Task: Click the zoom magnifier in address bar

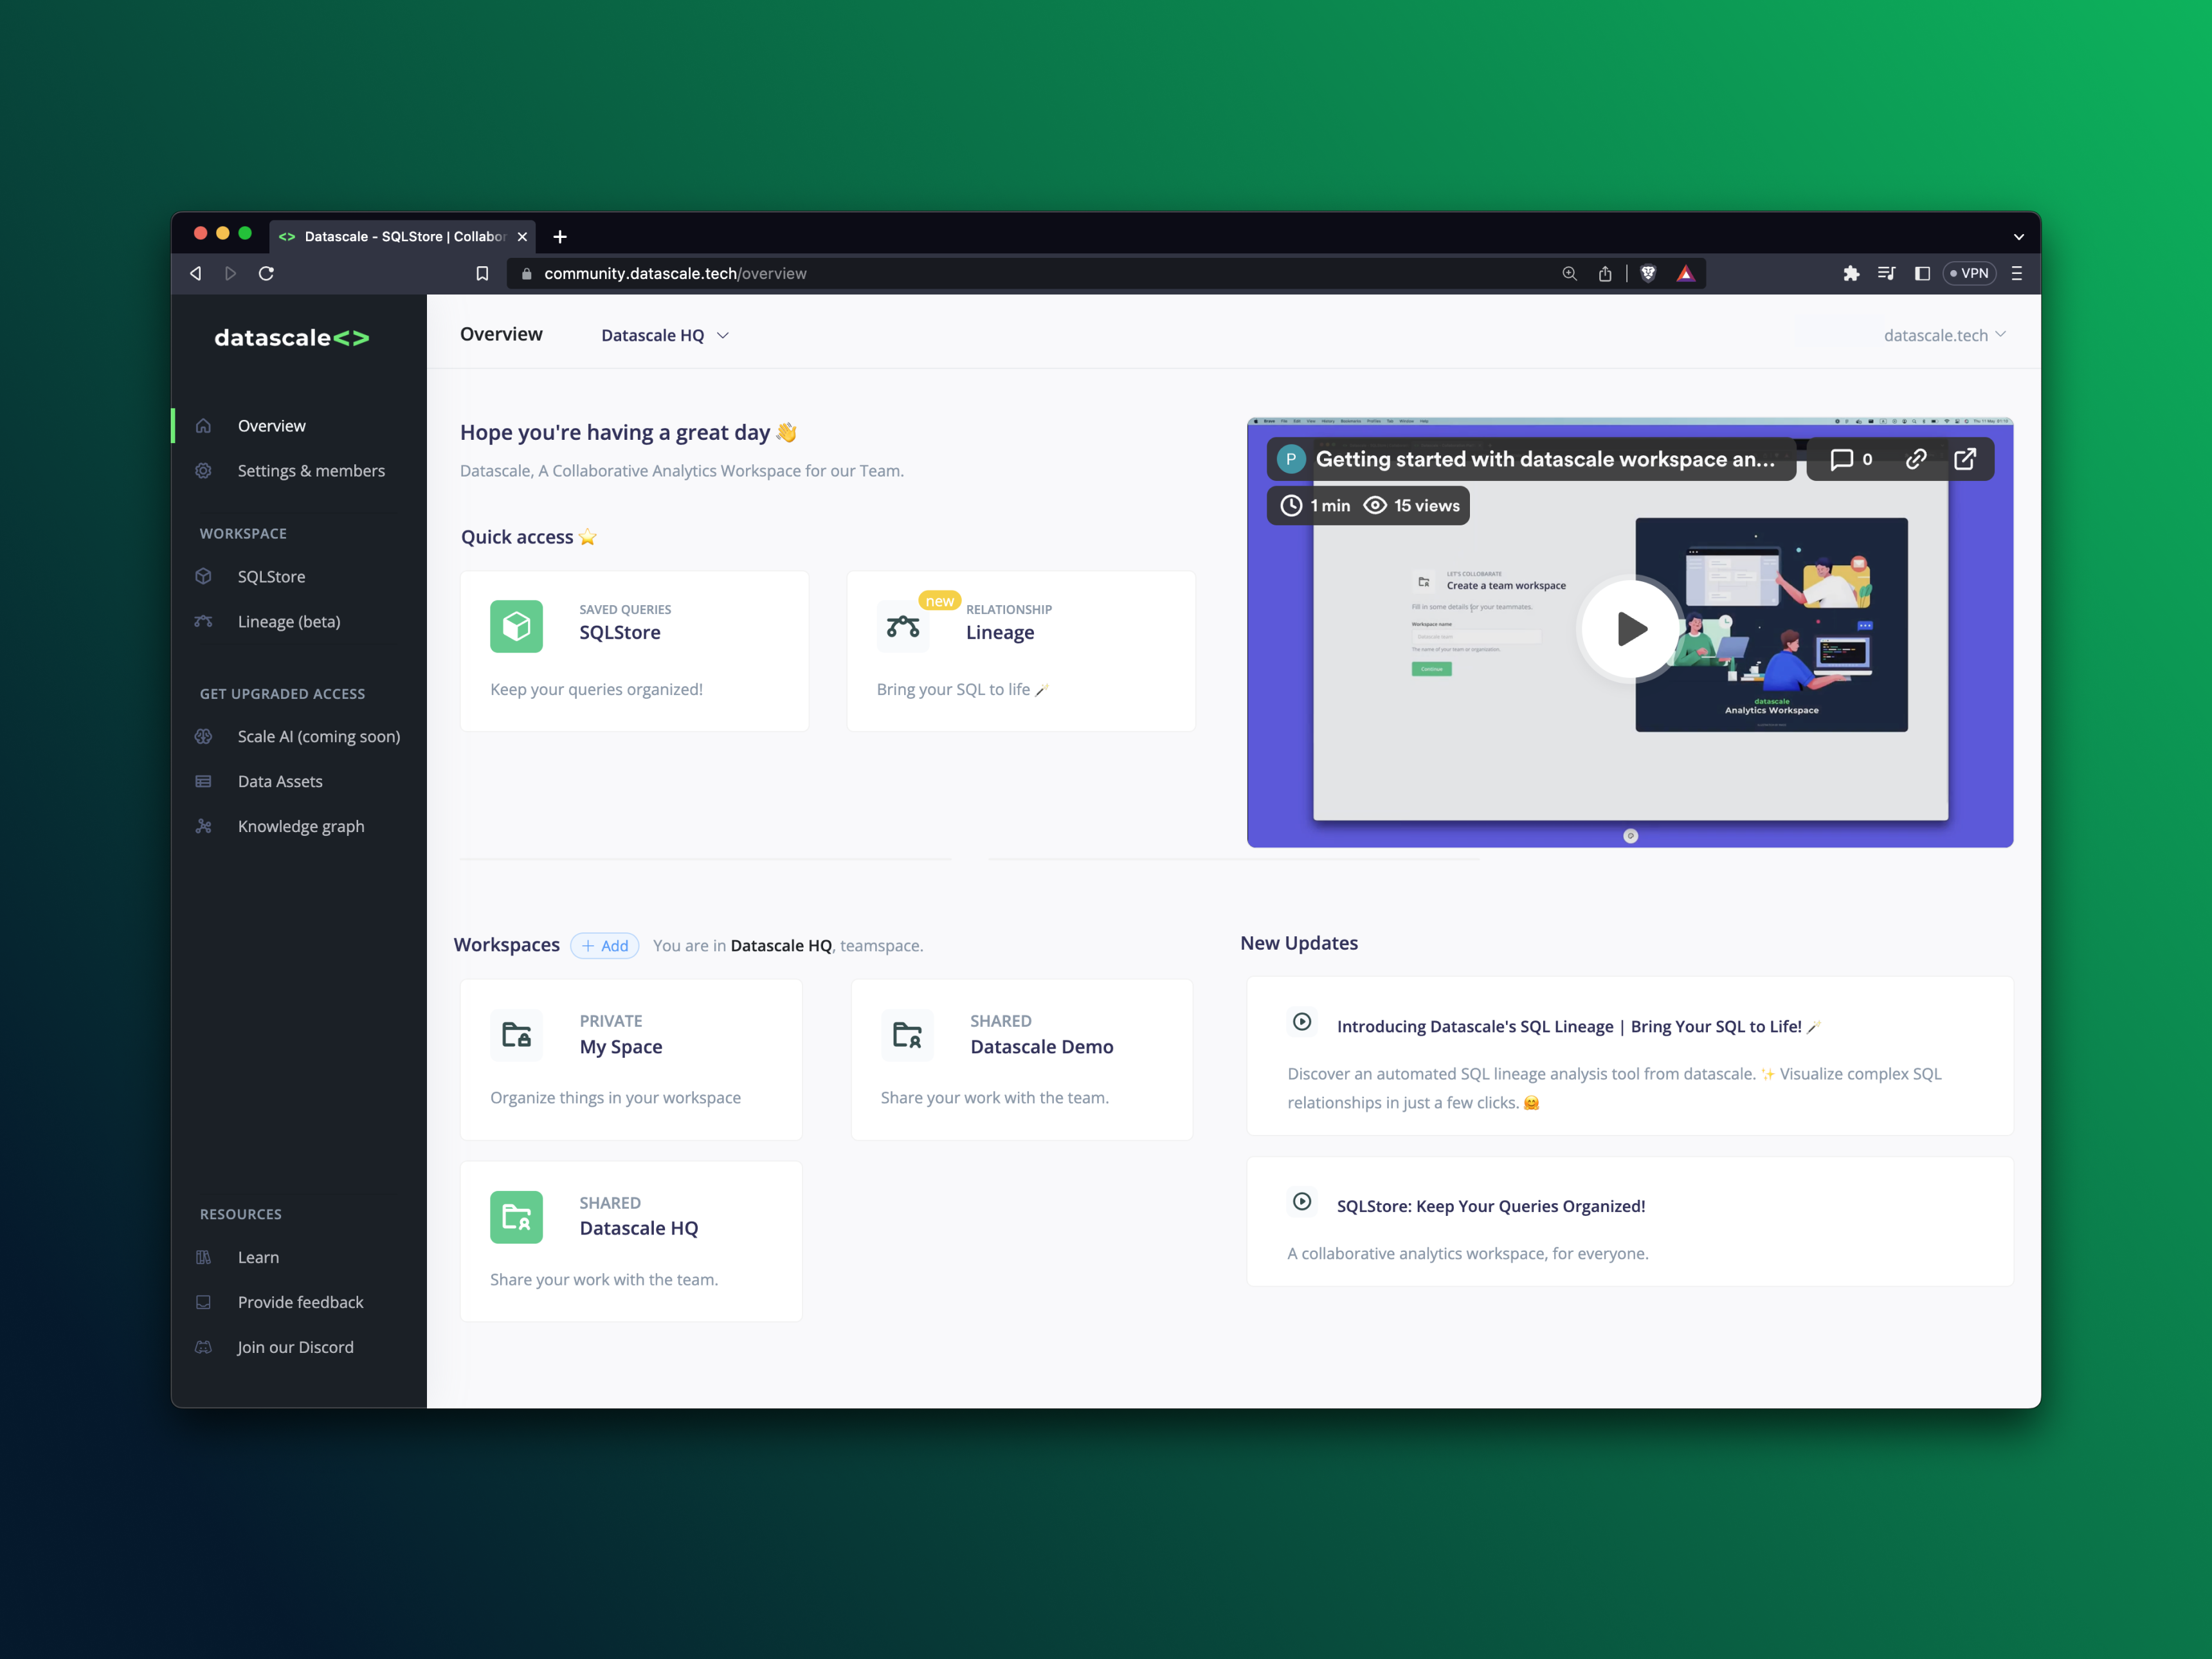Action: pyautogui.click(x=1569, y=273)
